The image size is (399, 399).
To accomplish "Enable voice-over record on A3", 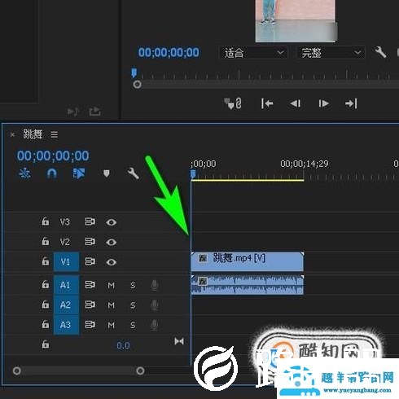I will click(x=154, y=325).
